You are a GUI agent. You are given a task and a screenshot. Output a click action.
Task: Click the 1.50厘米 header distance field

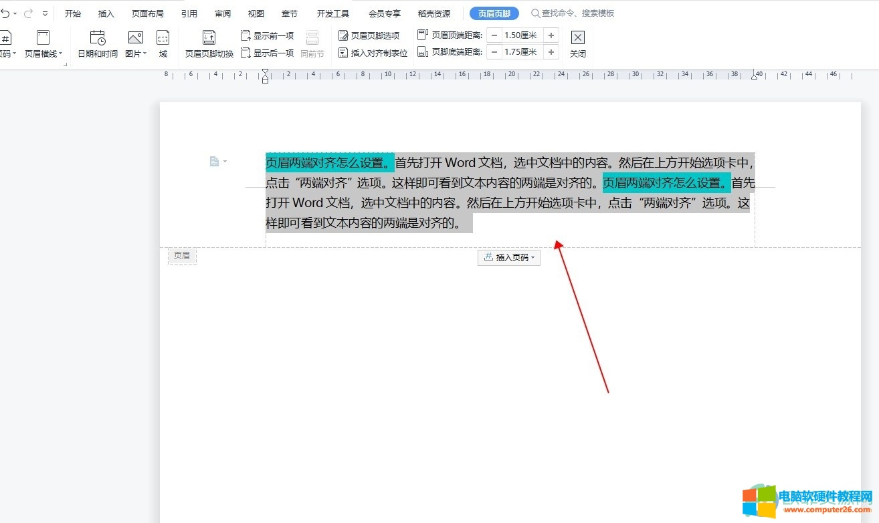pyautogui.click(x=522, y=35)
